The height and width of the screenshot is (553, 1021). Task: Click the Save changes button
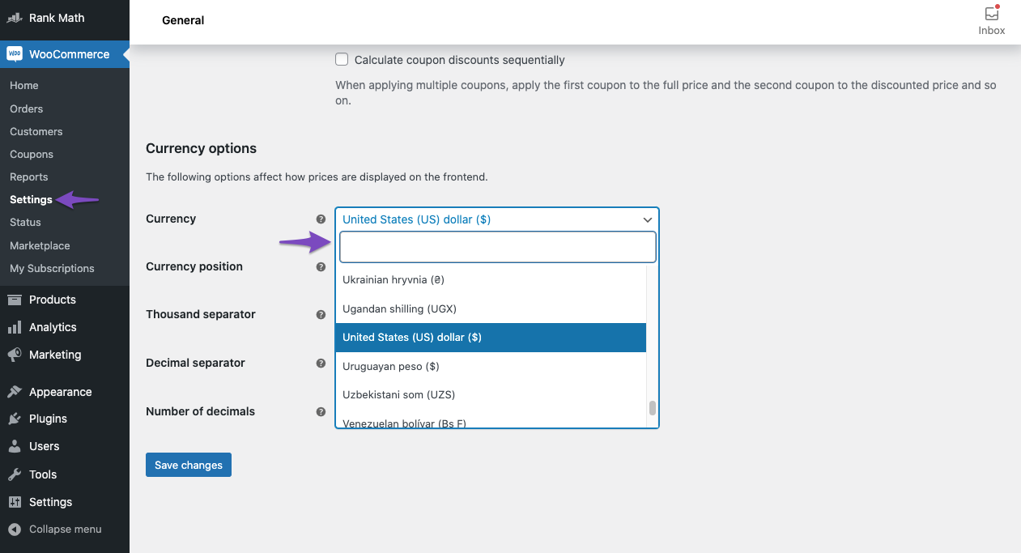tap(189, 465)
